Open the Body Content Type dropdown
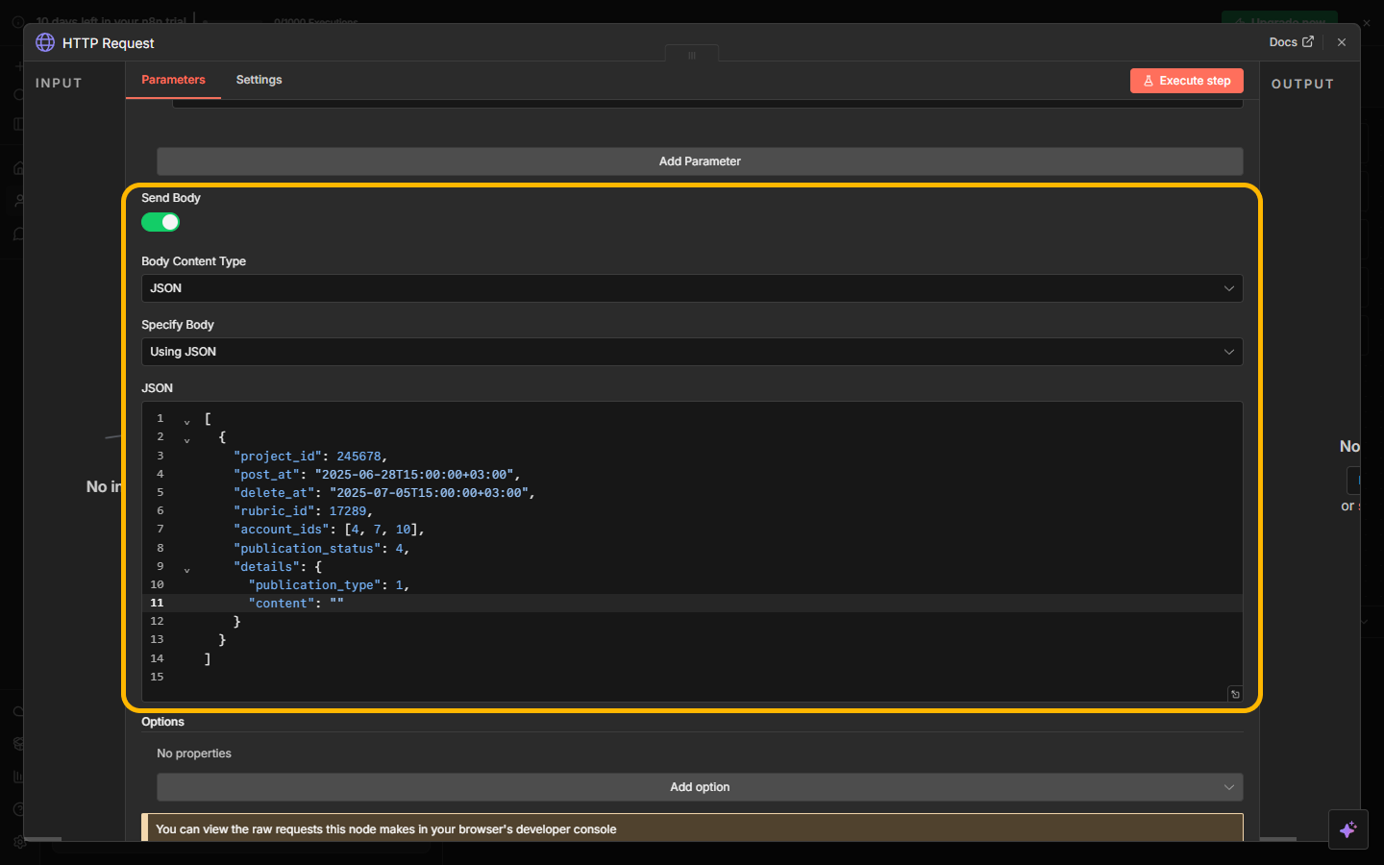 [x=692, y=288]
